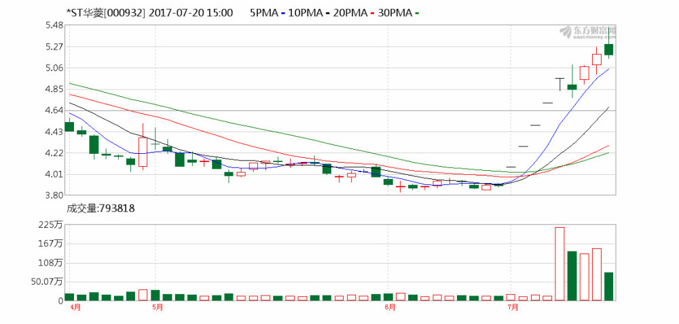Click the 6月 date axis label
The image size is (679, 324).
390,308
